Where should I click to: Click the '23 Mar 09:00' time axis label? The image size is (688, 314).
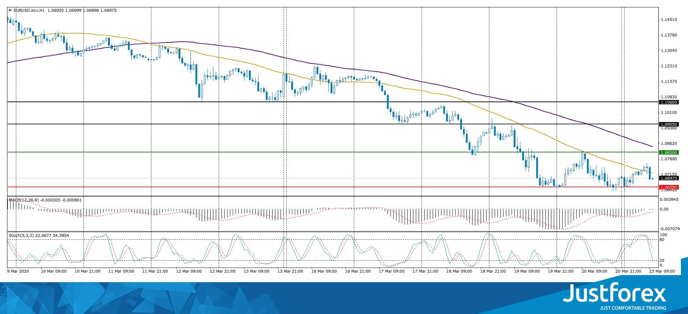662,272
